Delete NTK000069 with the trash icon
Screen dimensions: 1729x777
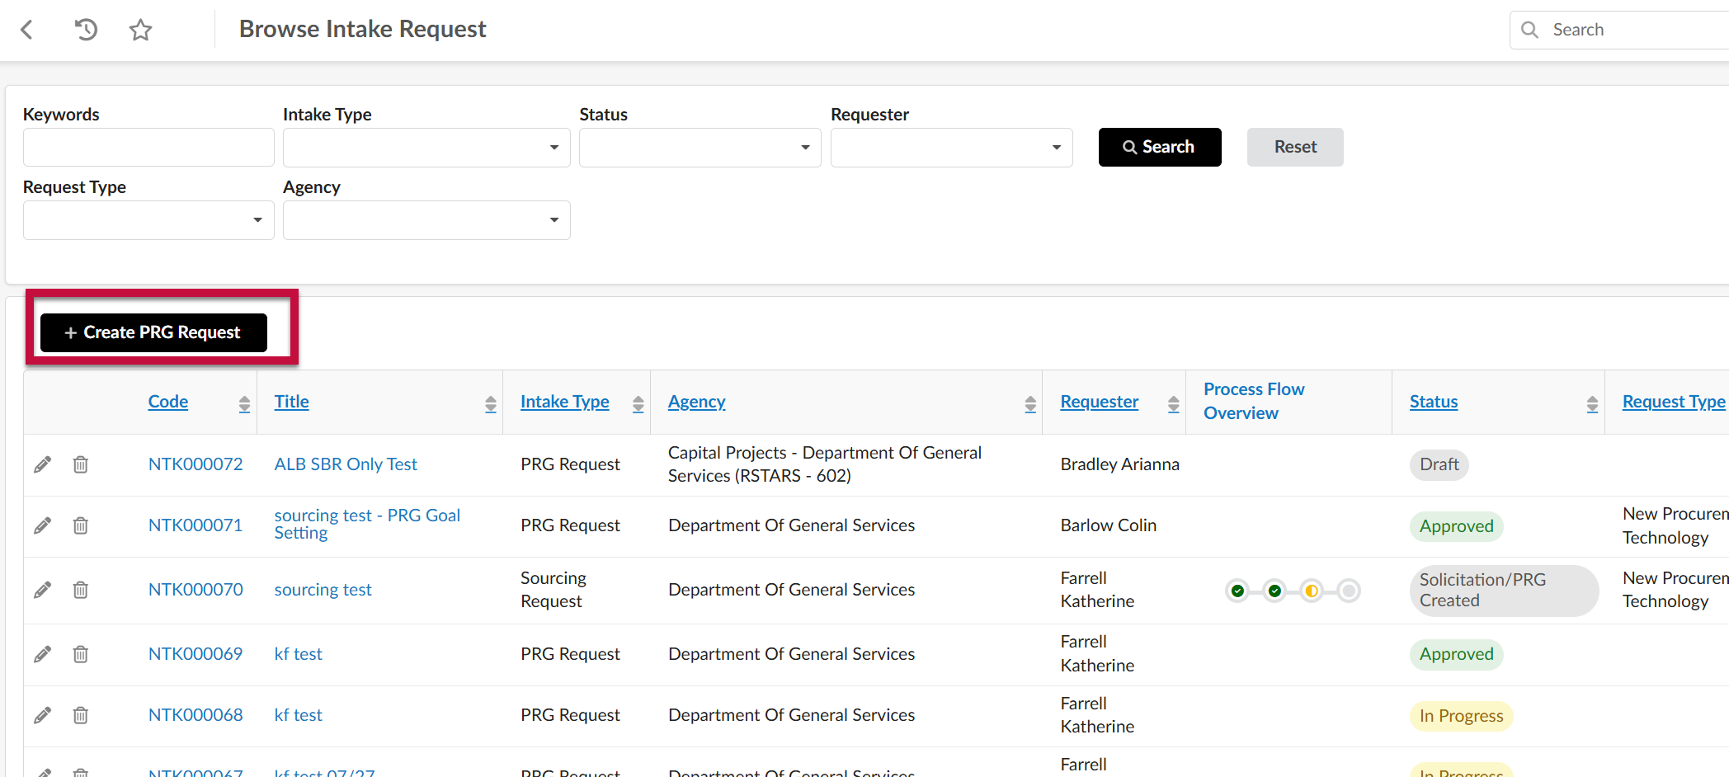pyautogui.click(x=80, y=654)
